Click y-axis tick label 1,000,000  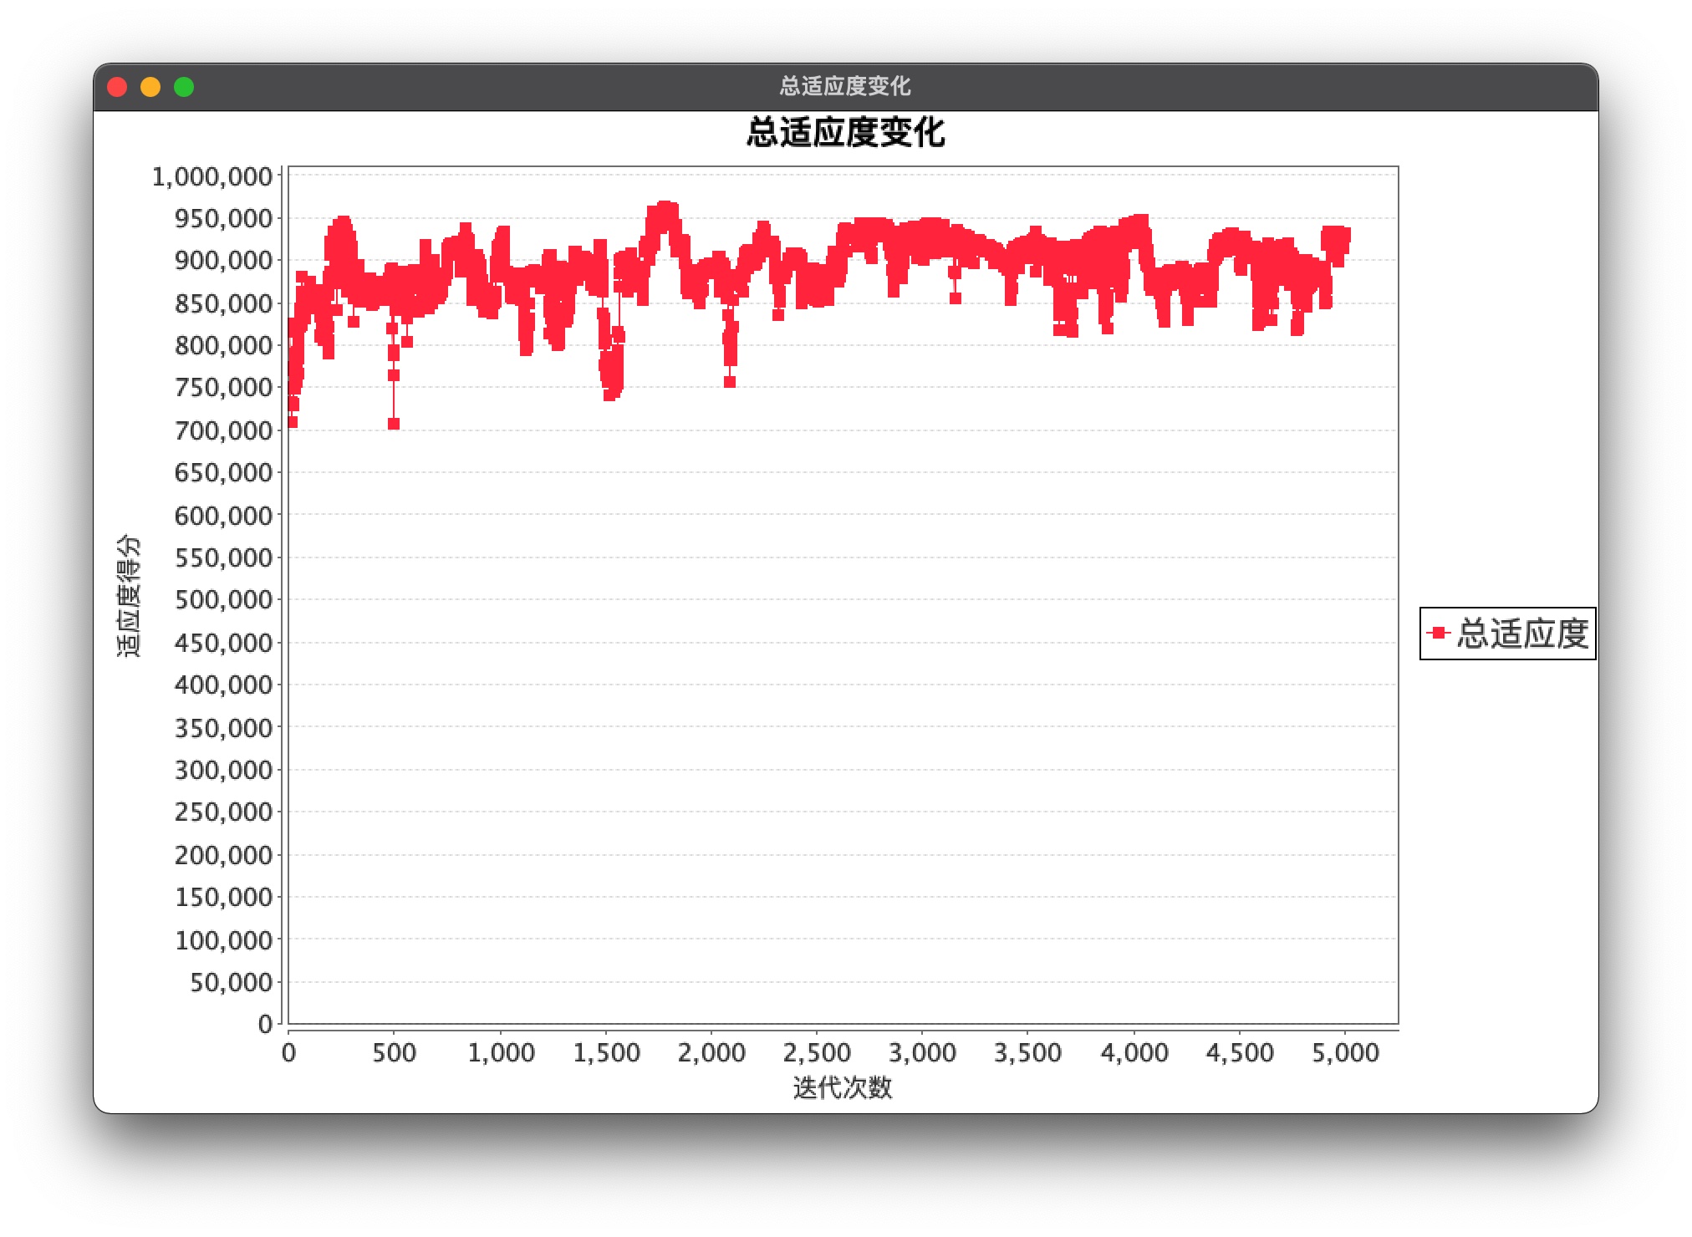click(212, 176)
